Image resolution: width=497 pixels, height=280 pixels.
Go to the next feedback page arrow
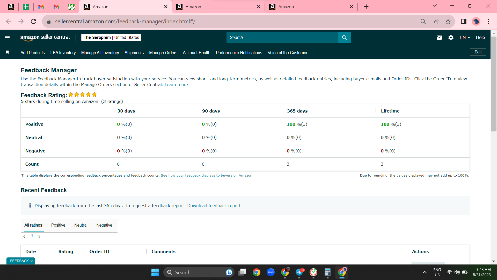(x=39, y=236)
